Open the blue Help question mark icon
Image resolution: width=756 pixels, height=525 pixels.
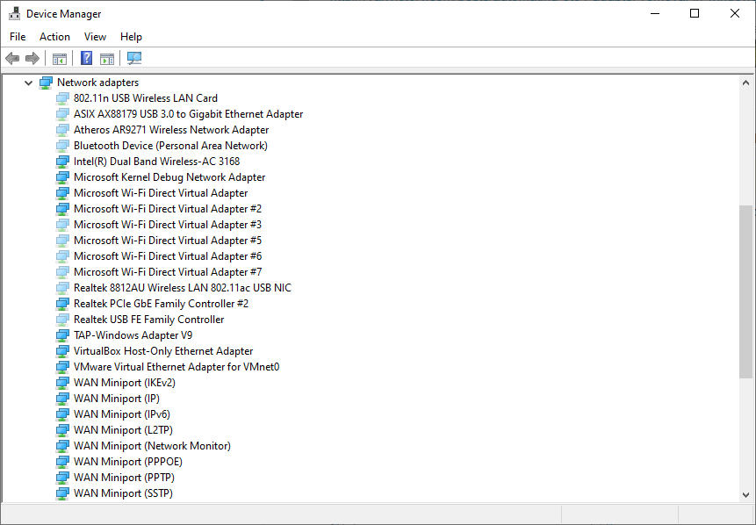tap(86, 59)
